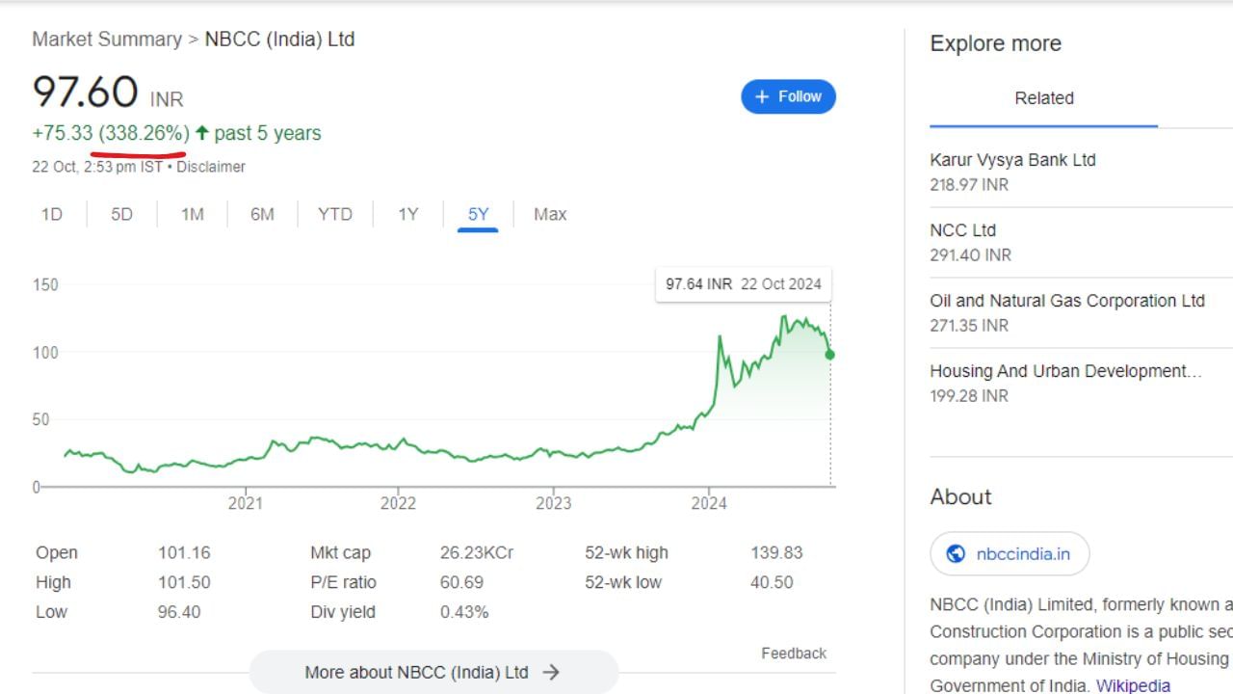This screenshot has height=694, width=1233.
Task: Click the P/E ratio value 60.69
Action: pos(461,582)
